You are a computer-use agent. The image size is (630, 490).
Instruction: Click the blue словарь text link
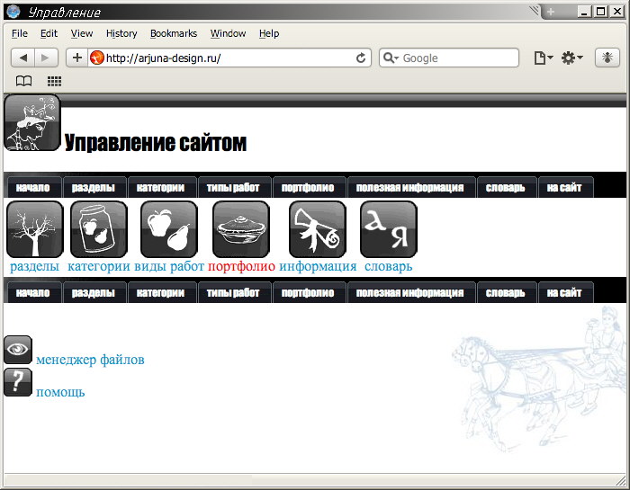[x=389, y=266]
